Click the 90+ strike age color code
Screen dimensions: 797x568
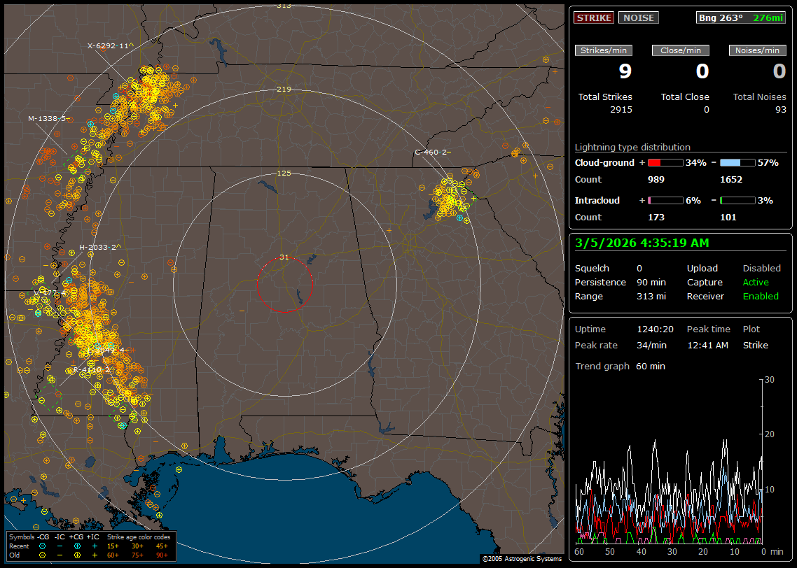tap(161, 555)
